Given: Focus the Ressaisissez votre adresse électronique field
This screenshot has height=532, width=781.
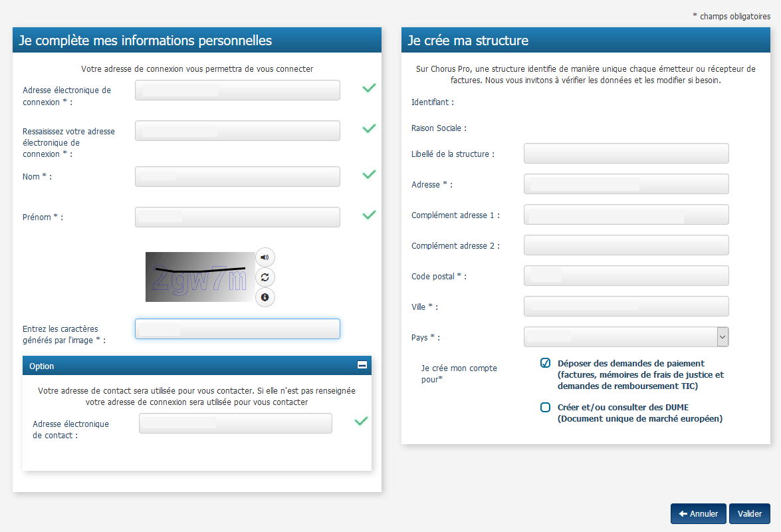Looking at the screenshot, I should tap(237, 130).
